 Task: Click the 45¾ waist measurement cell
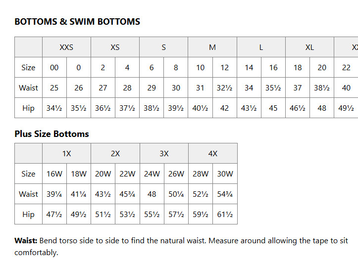pos(127,194)
